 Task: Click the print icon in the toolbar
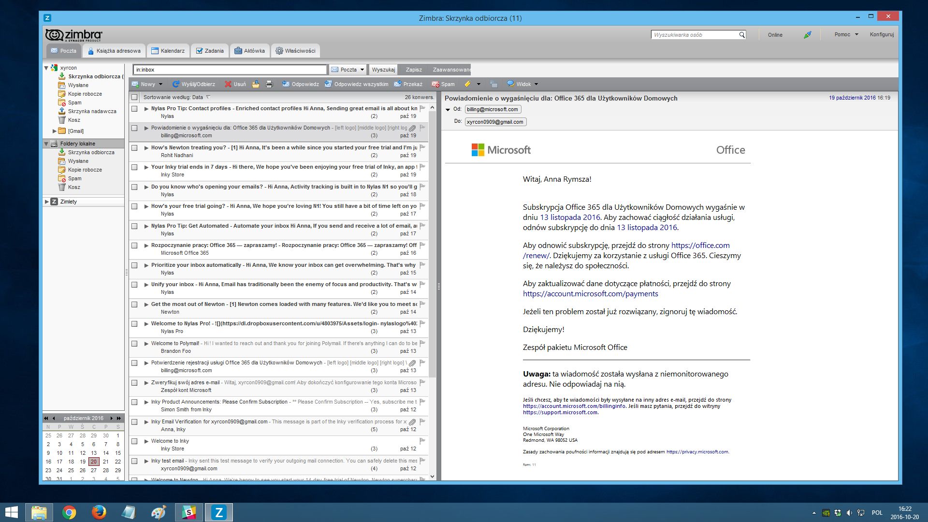click(x=268, y=84)
